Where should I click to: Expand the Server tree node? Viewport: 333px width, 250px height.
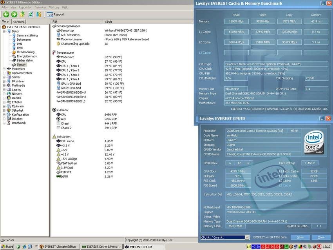pos(4,77)
